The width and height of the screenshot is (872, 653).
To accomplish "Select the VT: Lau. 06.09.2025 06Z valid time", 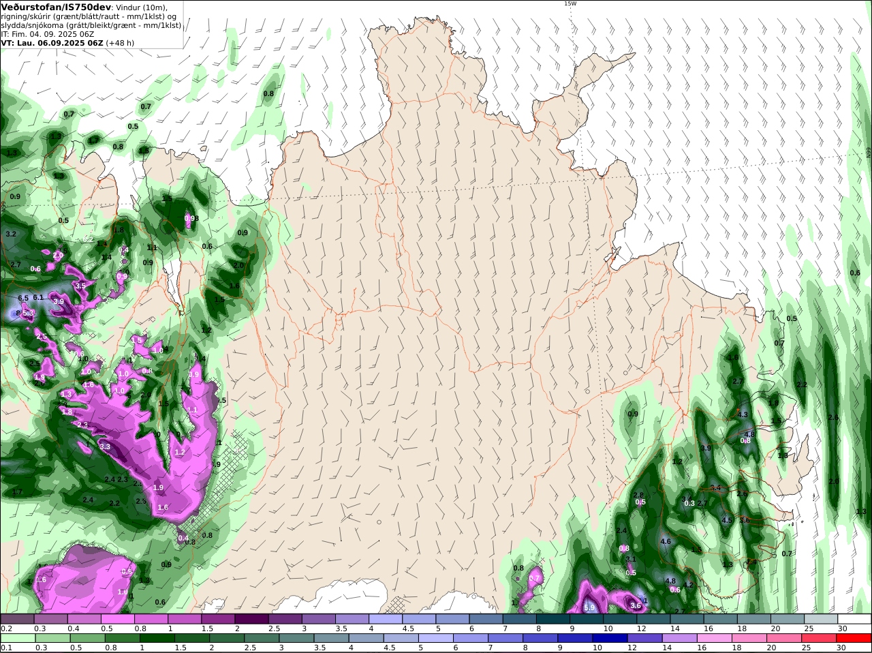I will [52, 43].
